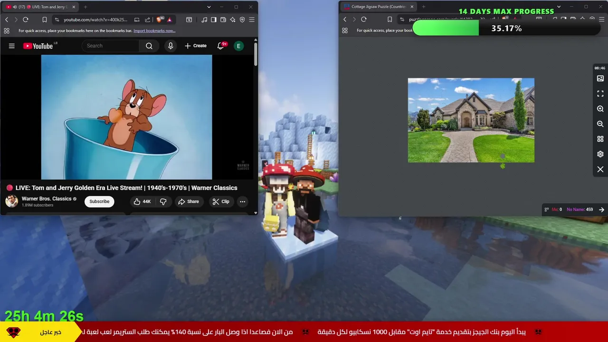The width and height of the screenshot is (608, 342).
Task: Click the YouTube page vertical scrollbar
Action: tap(256, 55)
